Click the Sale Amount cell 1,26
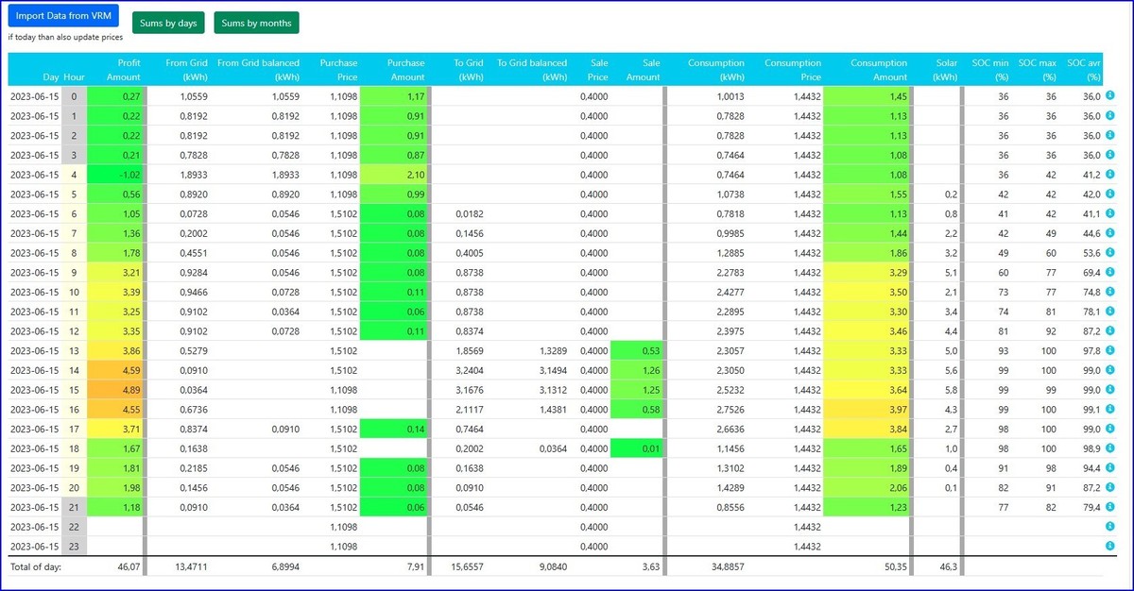Screen dimensions: 1134x591 pyautogui.click(x=636, y=370)
